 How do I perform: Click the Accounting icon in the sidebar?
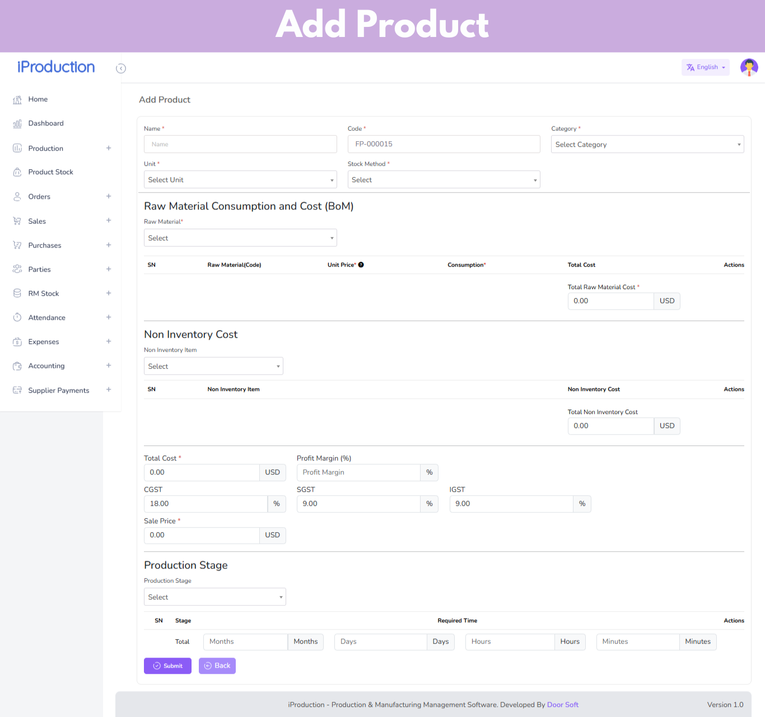(x=17, y=366)
